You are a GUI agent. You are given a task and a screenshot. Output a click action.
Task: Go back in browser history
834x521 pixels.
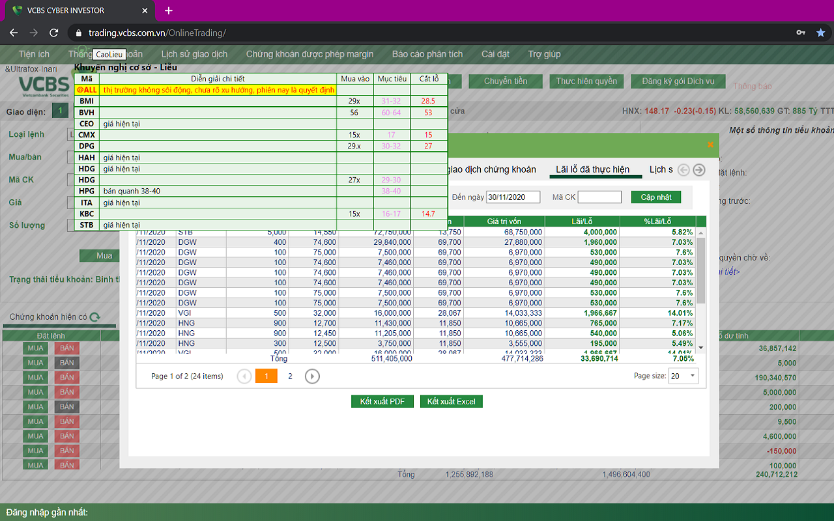point(14,33)
